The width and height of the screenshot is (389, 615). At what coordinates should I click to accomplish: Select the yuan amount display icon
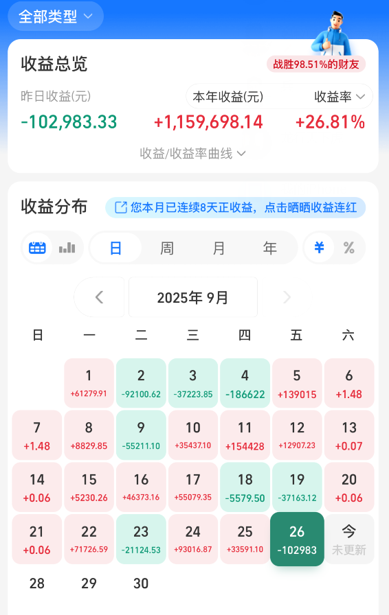(x=319, y=248)
